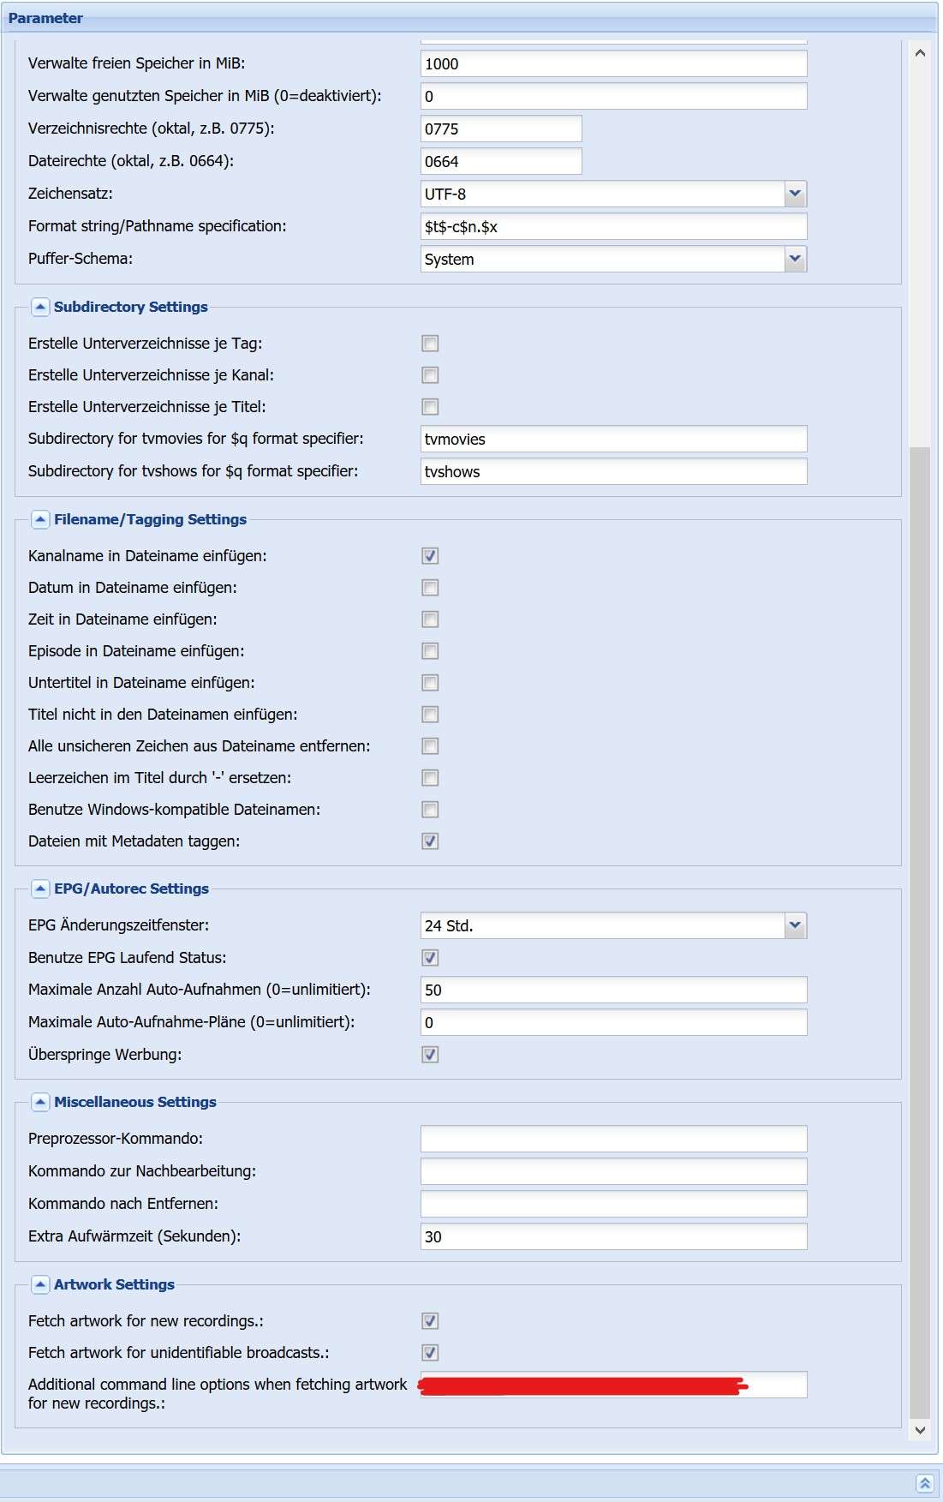This screenshot has height=1502, width=943.
Task: Click the EPG/Autorec Settings section title
Action: (x=131, y=889)
